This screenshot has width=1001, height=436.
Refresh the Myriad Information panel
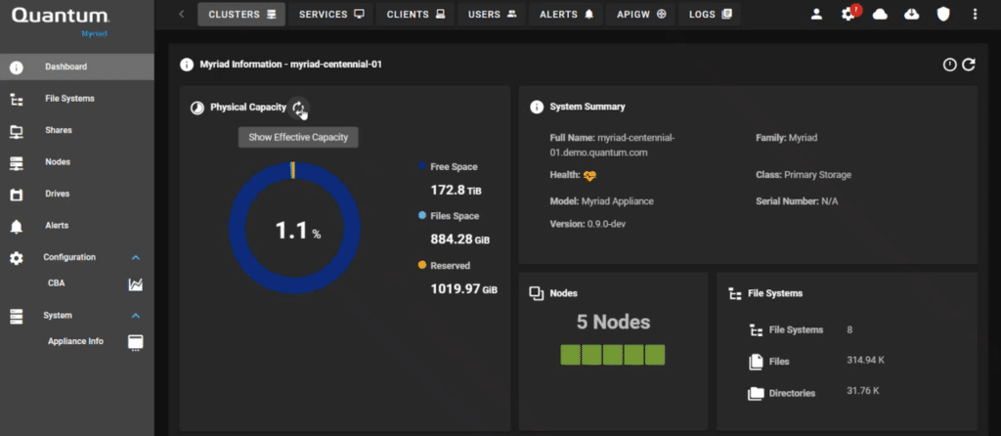pos(969,65)
